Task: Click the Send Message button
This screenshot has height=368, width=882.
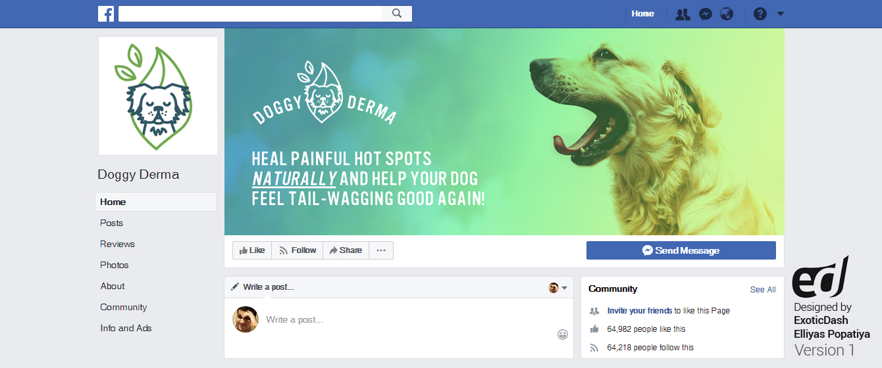Action: (x=681, y=250)
